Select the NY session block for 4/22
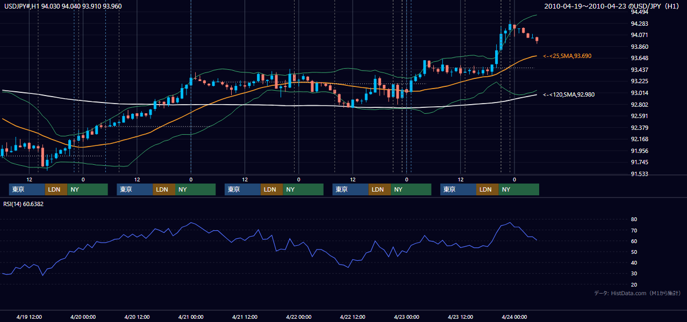Screen dimensions: 687x322 point(411,189)
